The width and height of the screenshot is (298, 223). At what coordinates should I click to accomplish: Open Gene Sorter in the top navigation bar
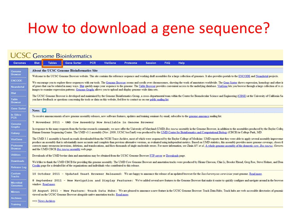73,63
